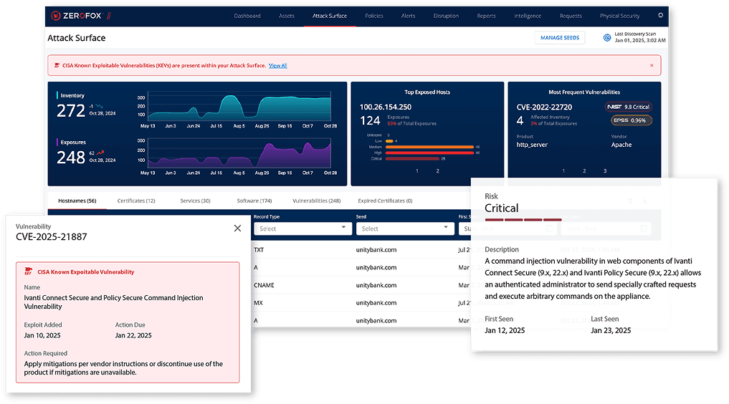The width and height of the screenshot is (729, 404).
Task: Click the MANAGE SEEDS button
Action: (560, 38)
